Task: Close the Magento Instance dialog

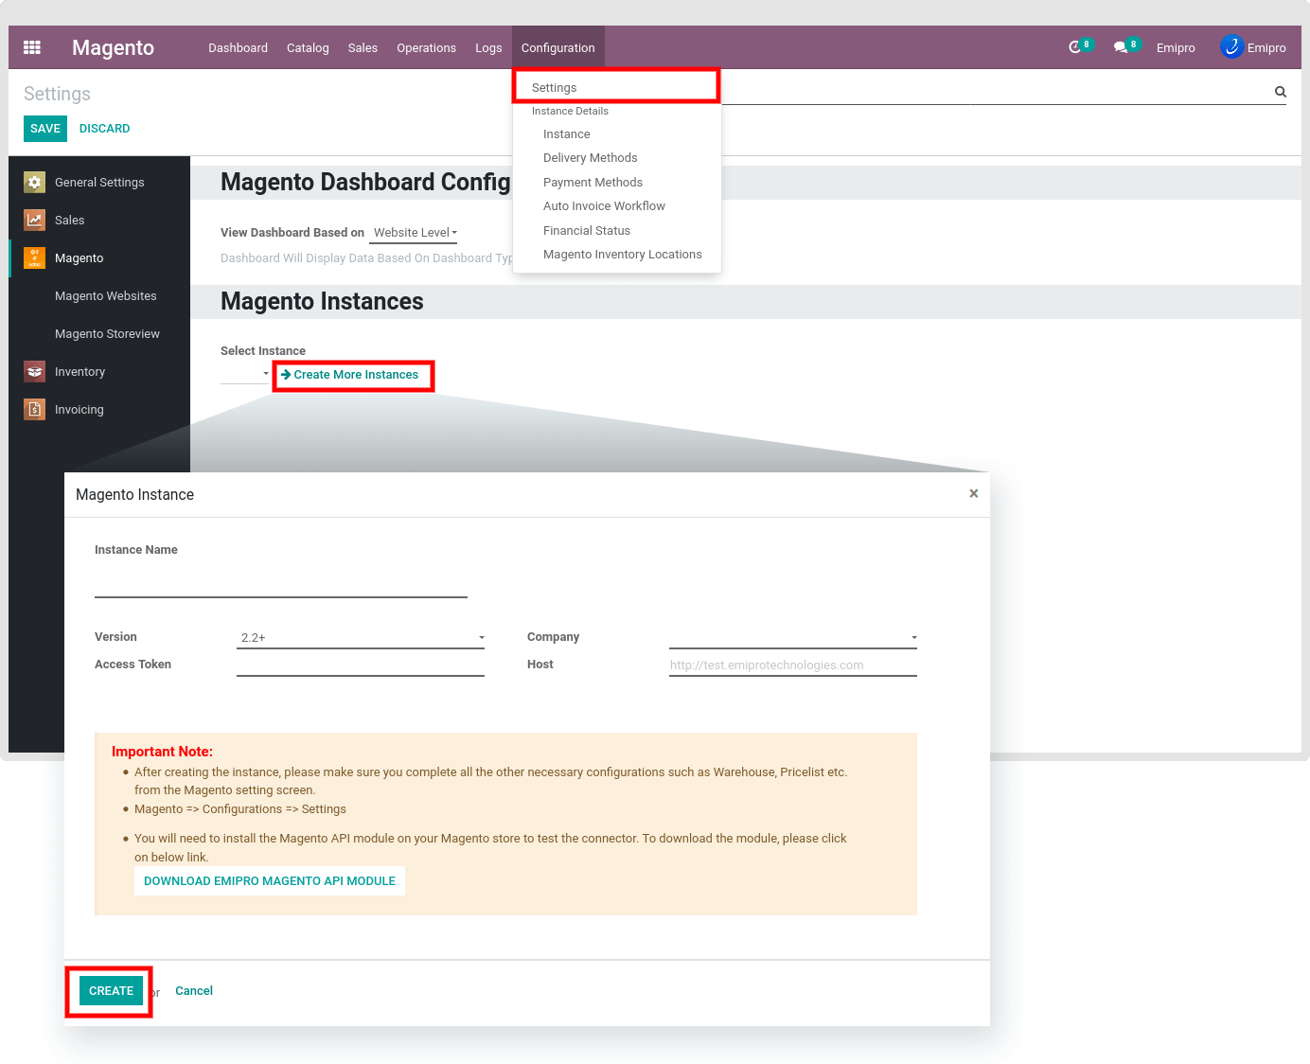Action: click(x=973, y=493)
